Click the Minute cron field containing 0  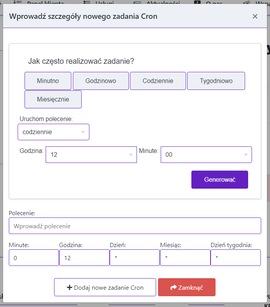[34, 258]
